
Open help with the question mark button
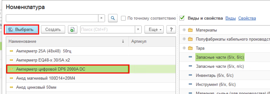171,29
